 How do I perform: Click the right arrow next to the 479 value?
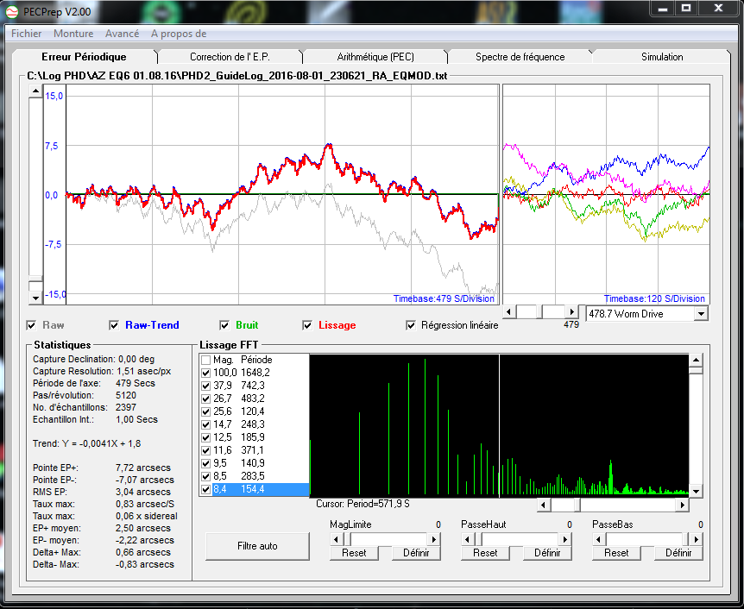point(572,312)
